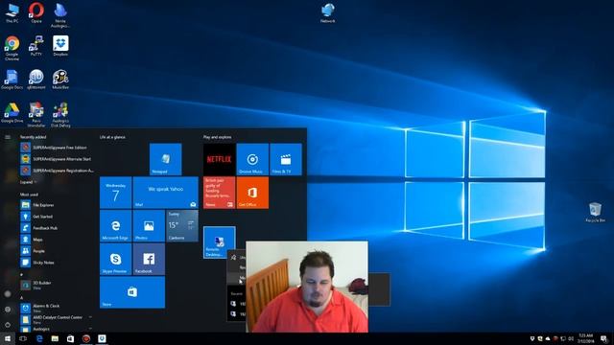
Task: Expand the Auslogics folder in app list
Action: pos(58,329)
